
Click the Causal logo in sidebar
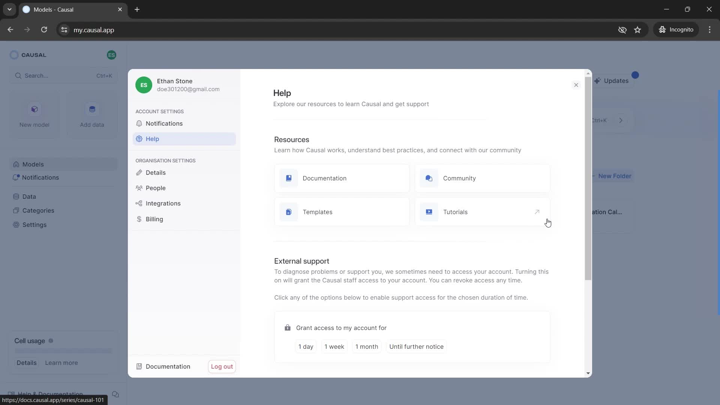pos(28,55)
